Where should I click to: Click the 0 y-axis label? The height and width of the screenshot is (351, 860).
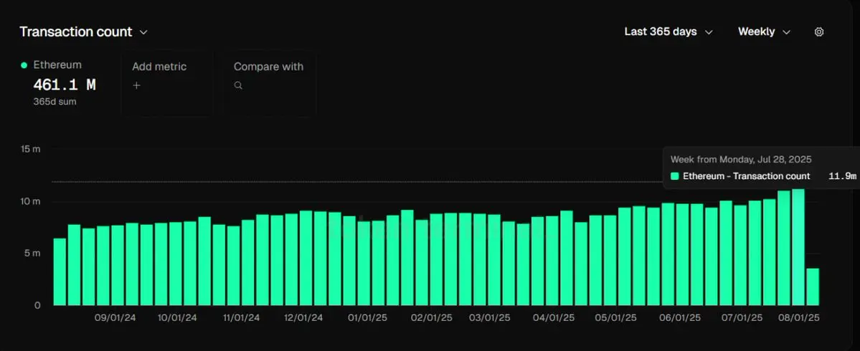37,306
